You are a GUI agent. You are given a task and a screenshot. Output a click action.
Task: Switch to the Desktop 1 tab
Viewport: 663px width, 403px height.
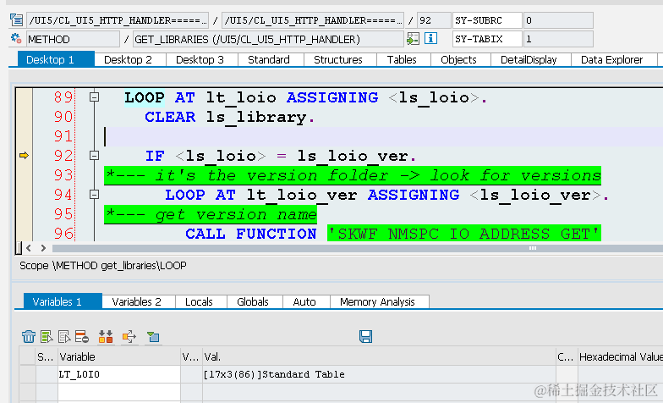(x=56, y=59)
